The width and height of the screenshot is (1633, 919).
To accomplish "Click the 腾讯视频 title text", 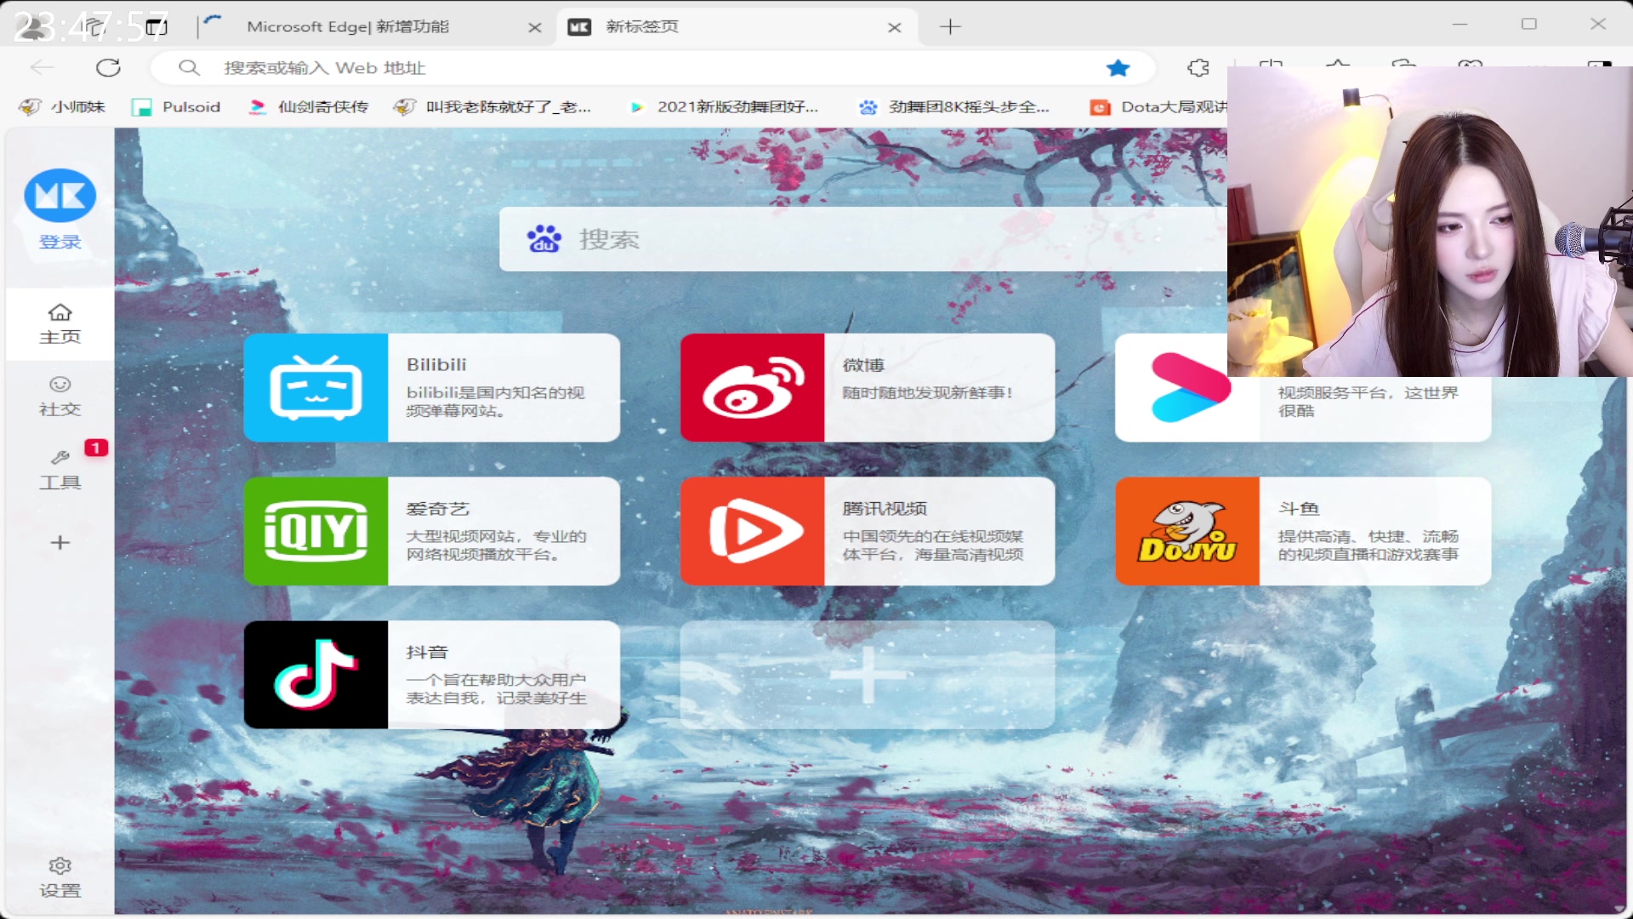I will tap(885, 509).
